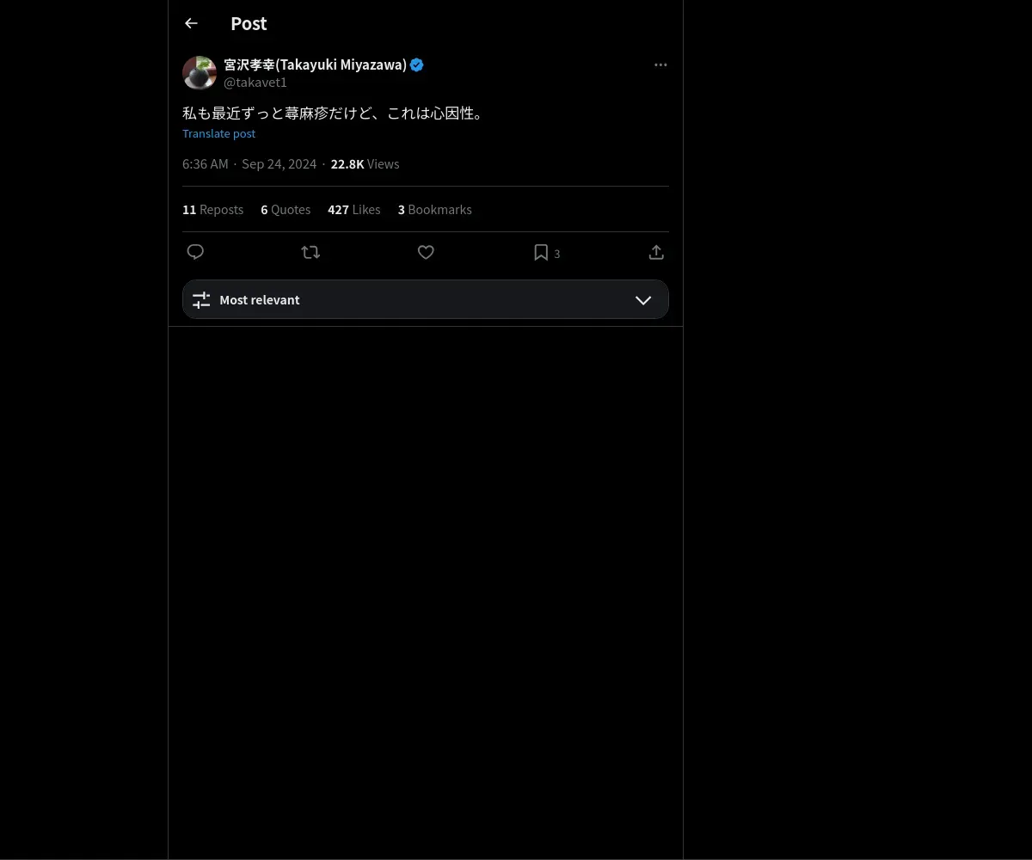This screenshot has width=1032, height=860.
Task: Click the back arrow icon
Action: coord(191,24)
